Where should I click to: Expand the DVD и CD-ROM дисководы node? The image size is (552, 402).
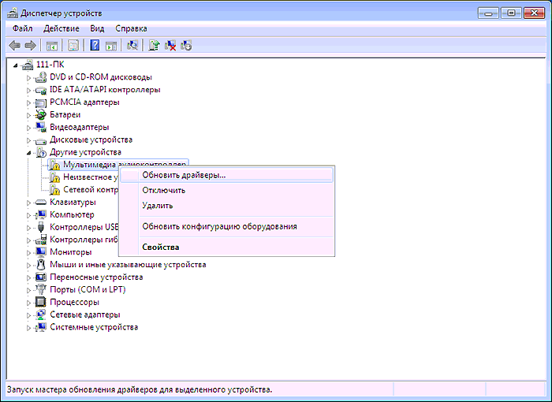[x=29, y=77]
